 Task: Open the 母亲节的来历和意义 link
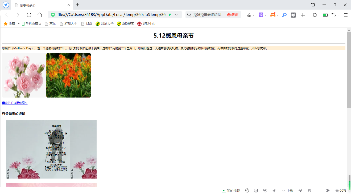point(15,103)
